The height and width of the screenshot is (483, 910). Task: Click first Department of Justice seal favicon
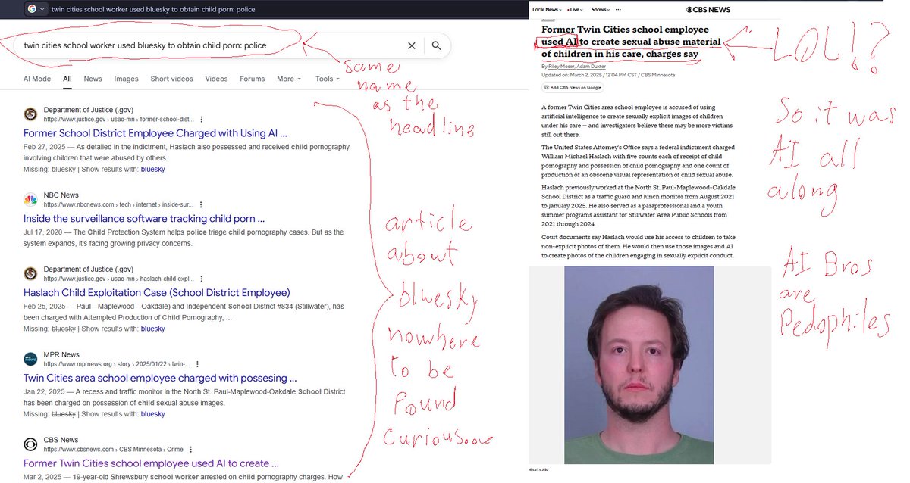(x=30, y=114)
